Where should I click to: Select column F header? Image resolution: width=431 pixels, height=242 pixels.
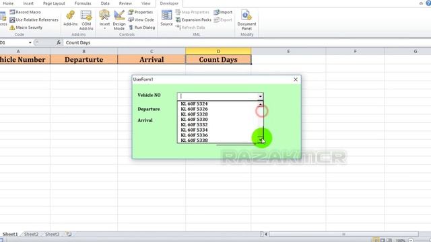click(x=355, y=51)
